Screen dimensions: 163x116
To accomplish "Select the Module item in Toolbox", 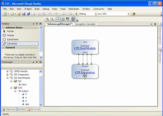I will pos(10,35).
